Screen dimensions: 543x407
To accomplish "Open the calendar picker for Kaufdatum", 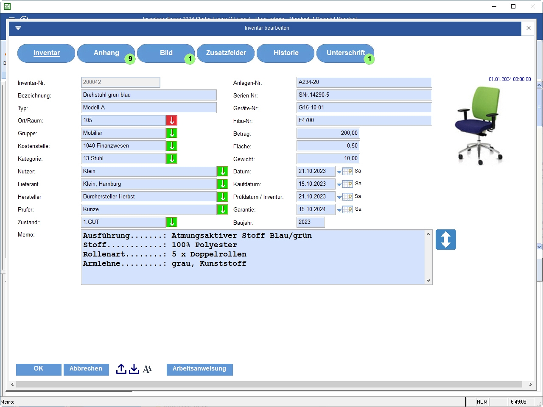I will pyautogui.click(x=347, y=184).
